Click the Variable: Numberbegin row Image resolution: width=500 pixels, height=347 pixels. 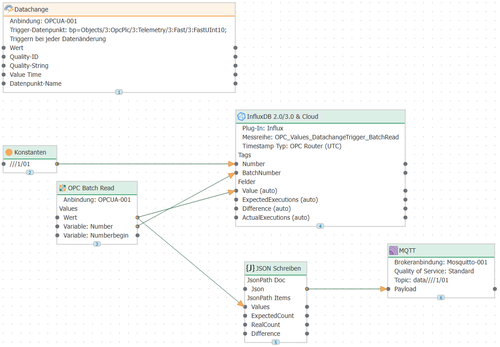[96, 235]
